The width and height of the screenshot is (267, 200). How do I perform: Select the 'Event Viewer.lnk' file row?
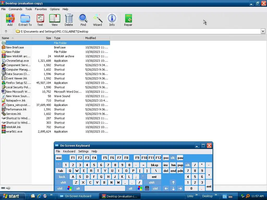(55, 78)
